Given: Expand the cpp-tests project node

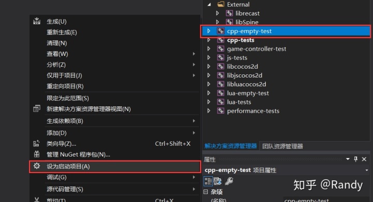Looking at the screenshot, I should (209, 40).
